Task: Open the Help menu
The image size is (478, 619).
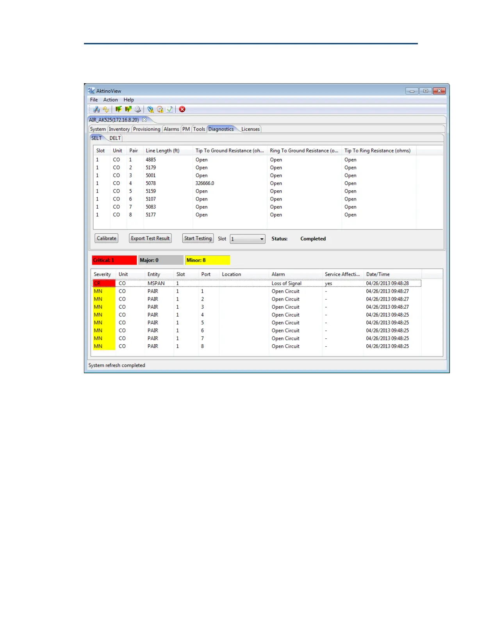Action: click(129, 100)
